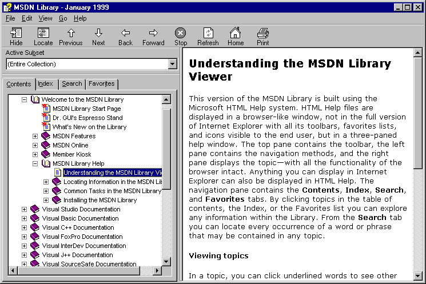Select Dr. GUI's Espresso Stand topic
The width and height of the screenshot is (426, 284).
pos(87,118)
